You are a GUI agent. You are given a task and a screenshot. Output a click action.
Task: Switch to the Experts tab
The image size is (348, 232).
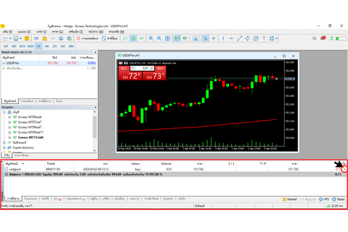(x=168, y=198)
